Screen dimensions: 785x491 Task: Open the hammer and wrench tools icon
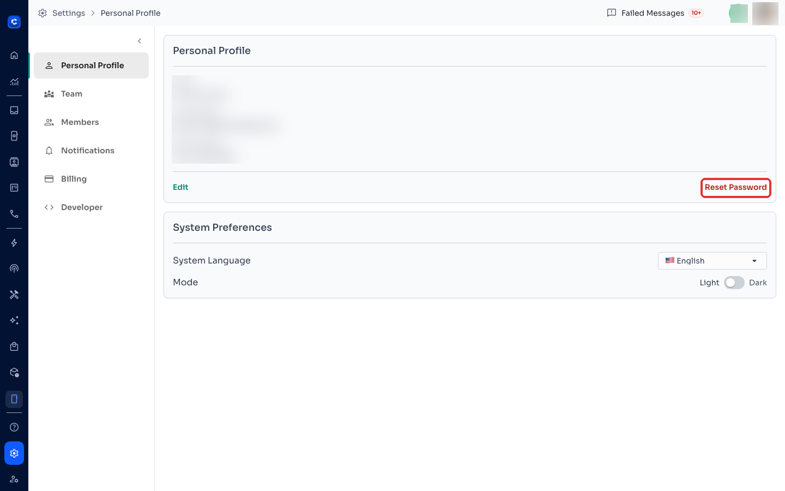pos(14,295)
